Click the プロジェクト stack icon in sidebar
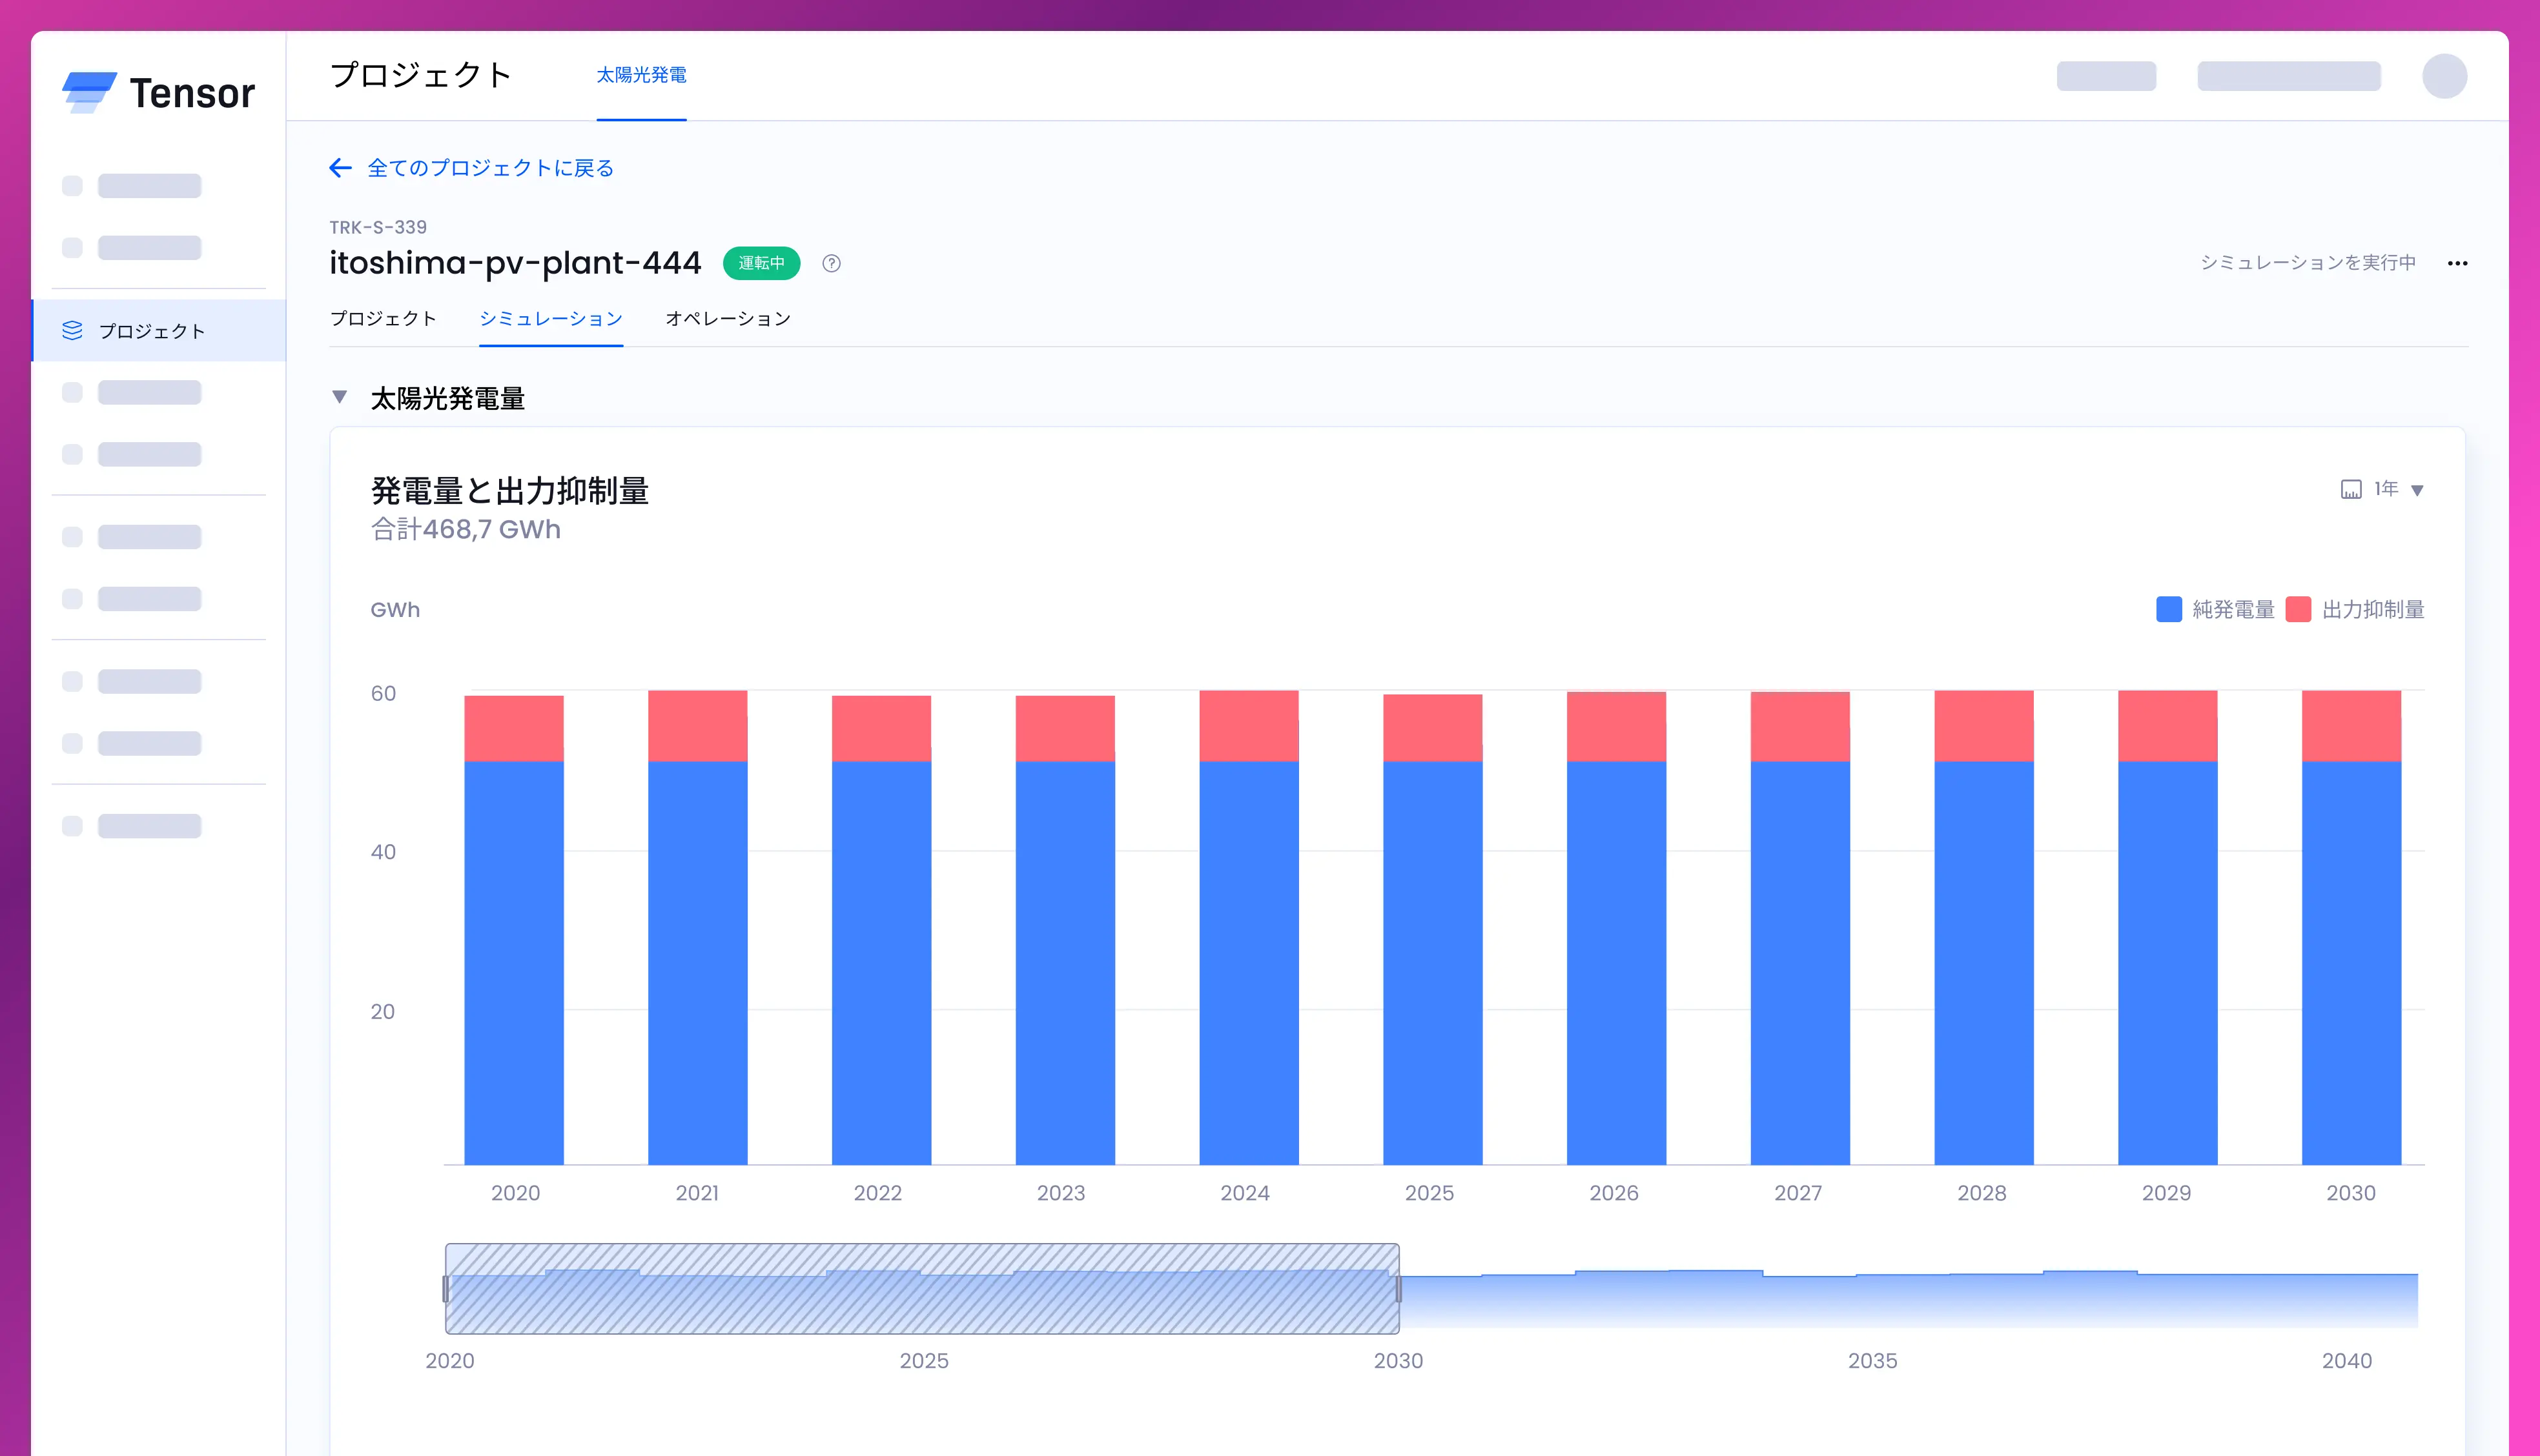Image resolution: width=2540 pixels, height=1456 pixels. [72, 330]
